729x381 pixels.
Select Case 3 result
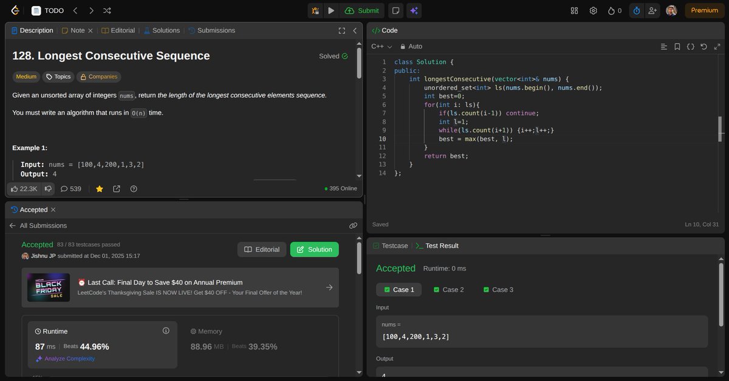(x=498, y=289)
